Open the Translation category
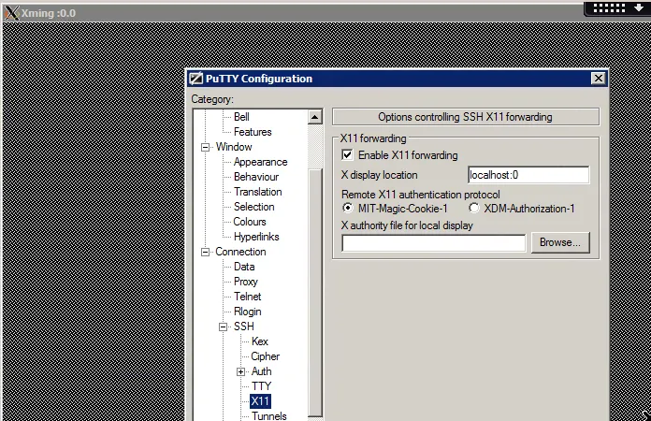Viewport: 651px width, 421px height. 258,192
